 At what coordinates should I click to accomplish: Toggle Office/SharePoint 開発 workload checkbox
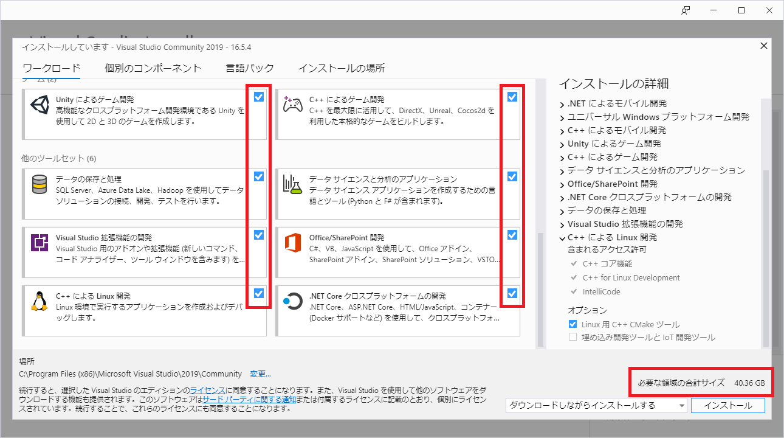pyautogui.click(x=512, y=235)
